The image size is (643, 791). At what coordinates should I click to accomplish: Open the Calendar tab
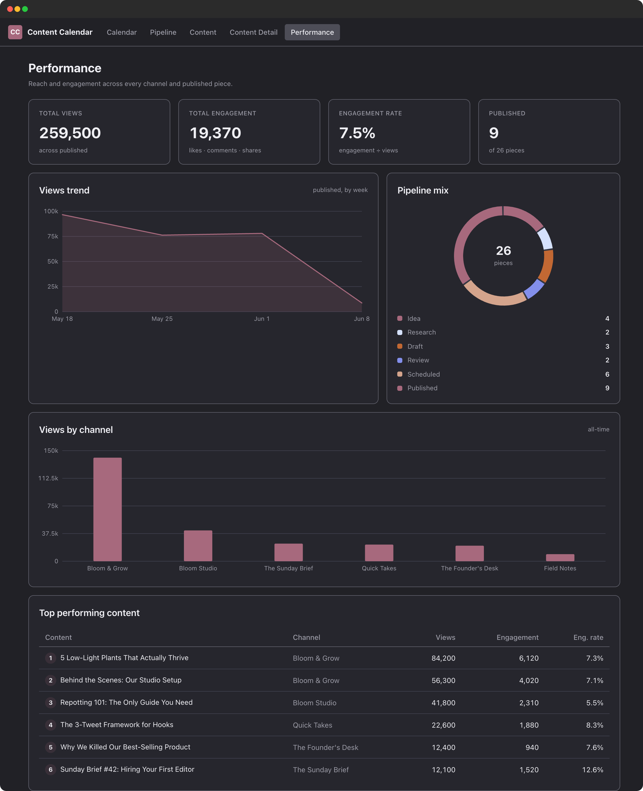[x=122, y=32]
